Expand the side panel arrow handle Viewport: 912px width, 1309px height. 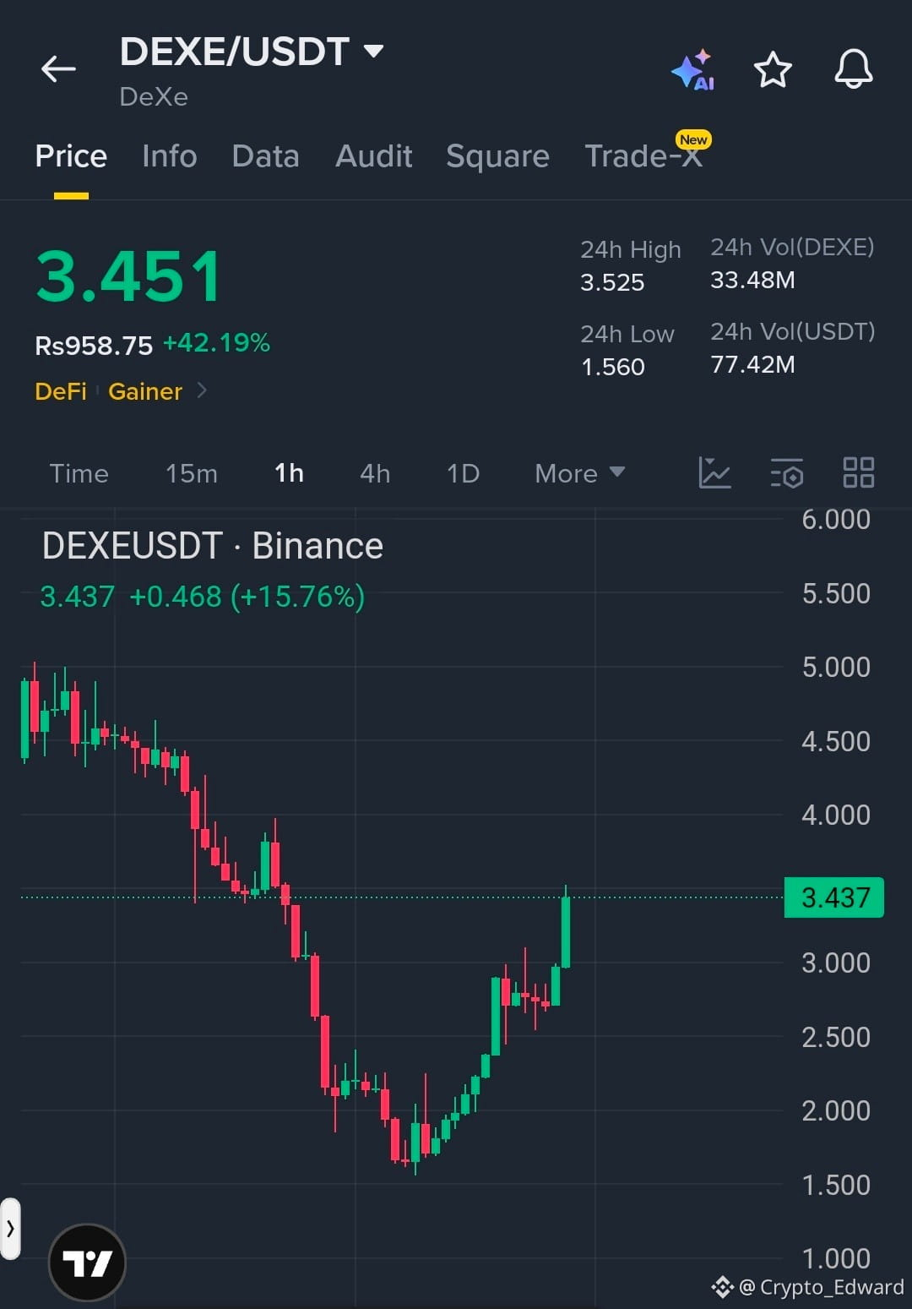pos(10,1229)
